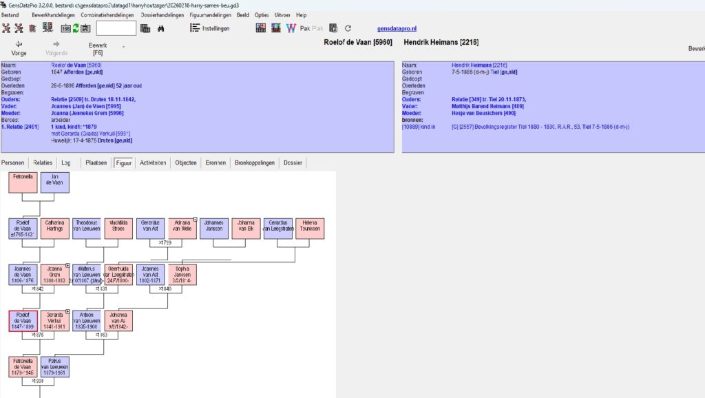Viewport: 705px width, 398px height.
Task: Select Theodorus van Leeuwen box
Action: pos(87,229)
